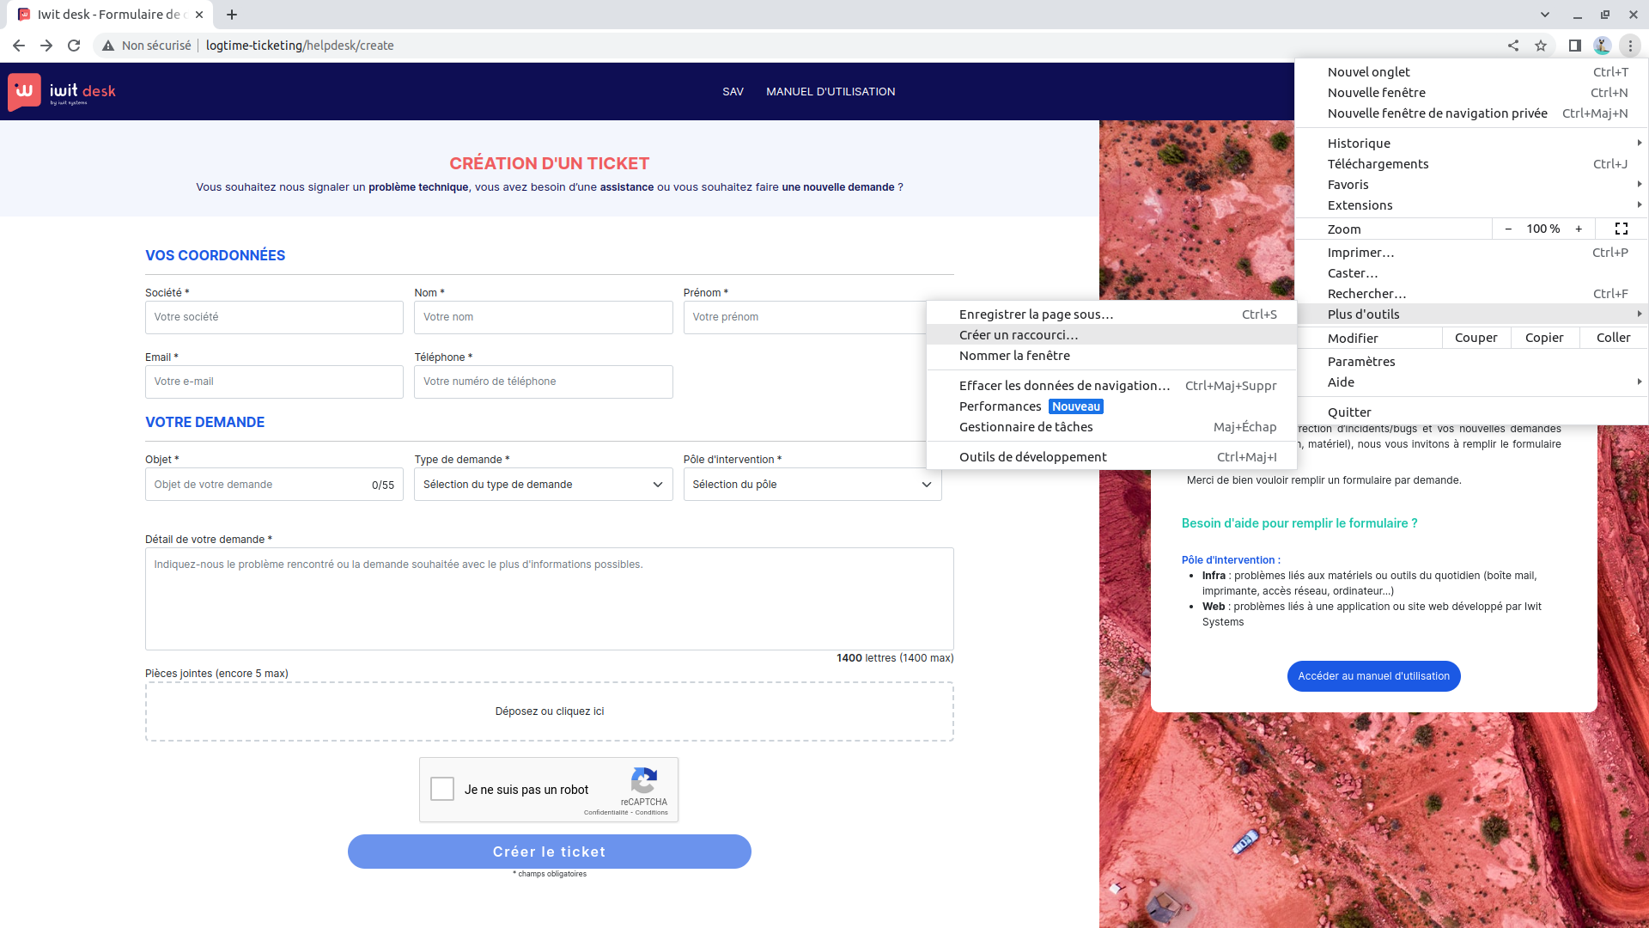Image resolution: width=1649 pixels, height=928 pixels.
Task: Open the 'Type de demande' dropdown
Action: pos(543,485)
